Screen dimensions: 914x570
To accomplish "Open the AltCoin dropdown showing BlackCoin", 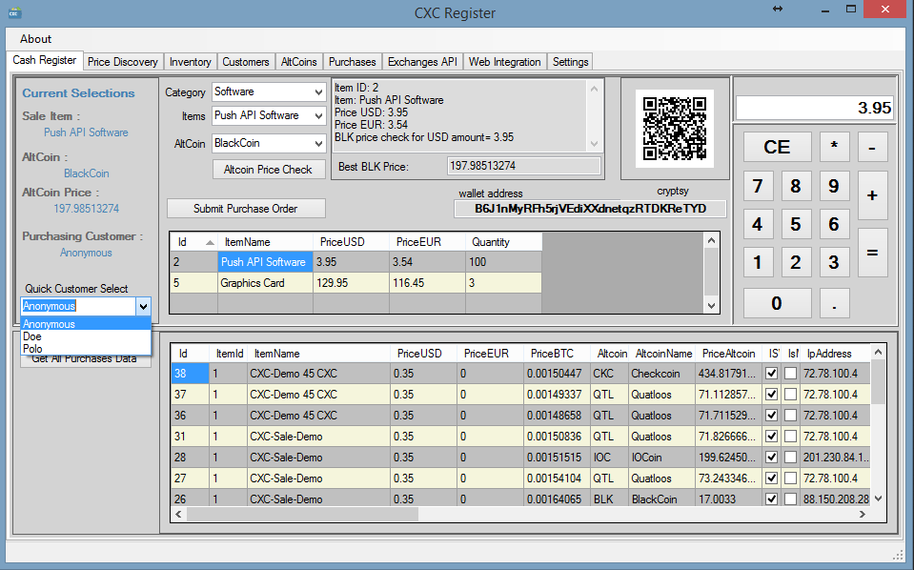I will [x=268, y=143].
